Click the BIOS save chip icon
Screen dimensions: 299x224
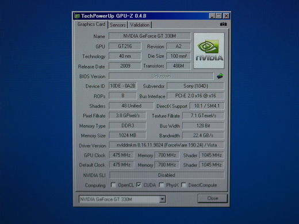pyautogui.click(x=220, y=76)
